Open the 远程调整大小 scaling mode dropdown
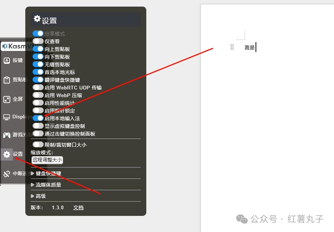 tap(47, 160)
